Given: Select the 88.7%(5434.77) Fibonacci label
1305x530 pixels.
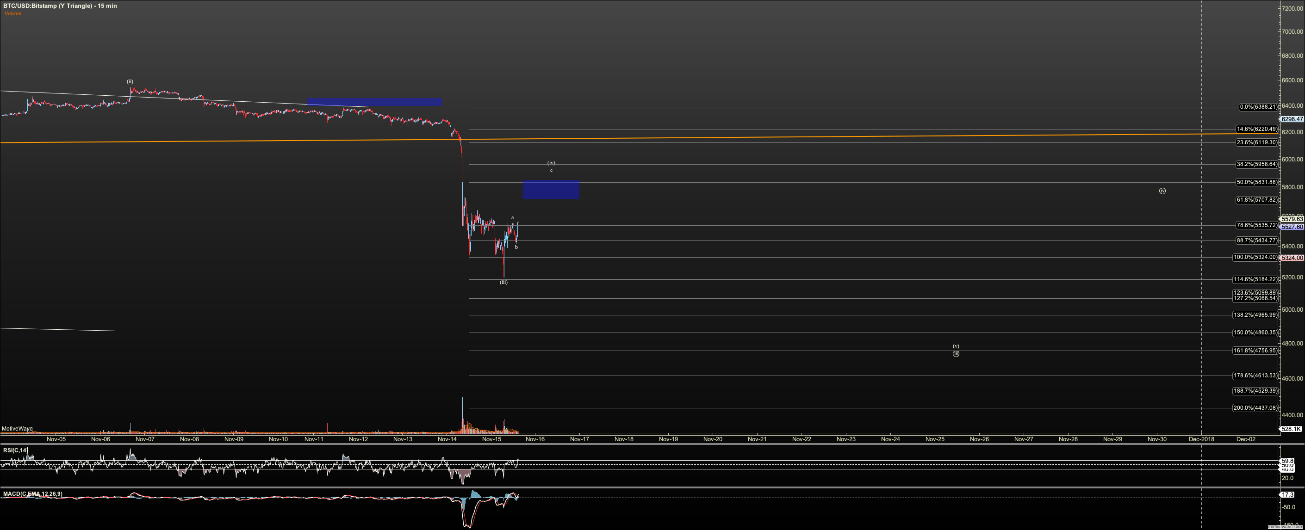Looking at the screenshot, I should (x=1256, y=240).
